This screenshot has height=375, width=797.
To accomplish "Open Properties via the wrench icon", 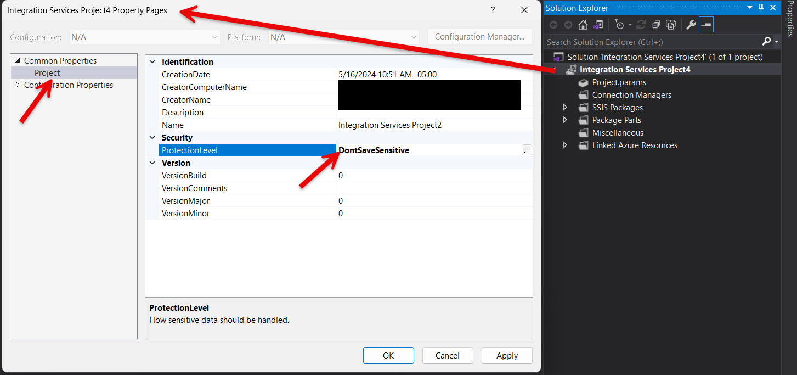I will [x=691, y=25].
